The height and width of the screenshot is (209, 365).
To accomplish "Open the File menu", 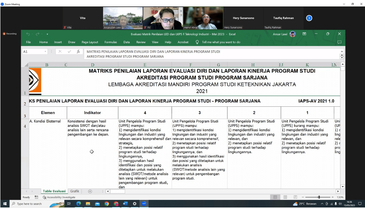I will click(28, 42).
